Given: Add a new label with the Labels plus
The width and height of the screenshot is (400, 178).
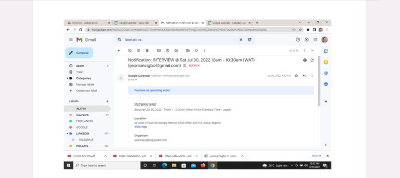Looking at the screenshot, I should pyautogui.click(x=107, y=101).
